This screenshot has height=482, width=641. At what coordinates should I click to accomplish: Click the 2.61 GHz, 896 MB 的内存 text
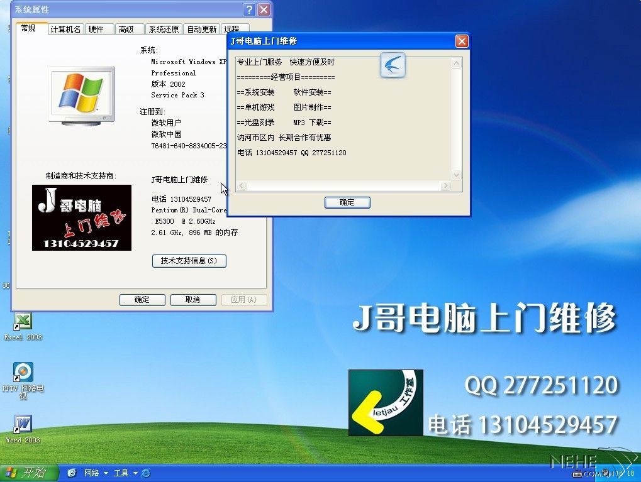(194, 233)
